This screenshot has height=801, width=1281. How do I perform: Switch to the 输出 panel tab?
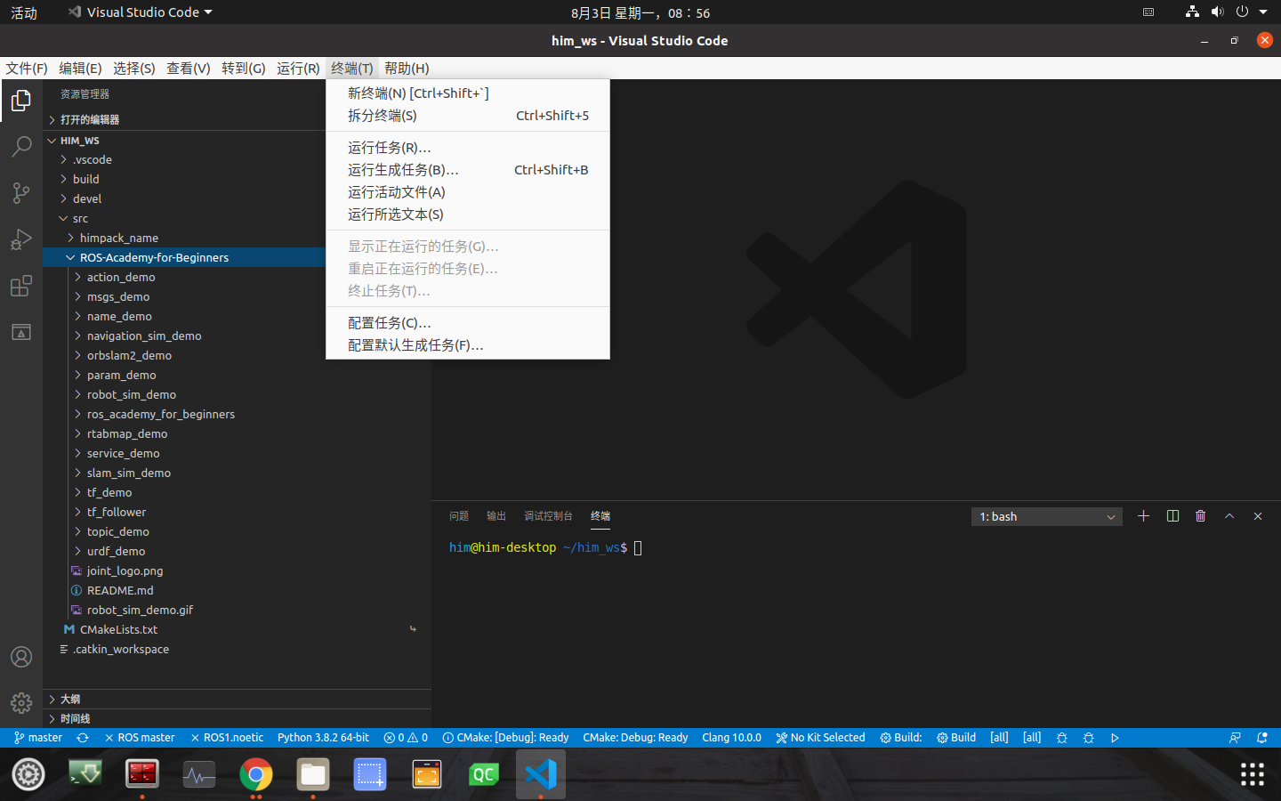(496, 516)
